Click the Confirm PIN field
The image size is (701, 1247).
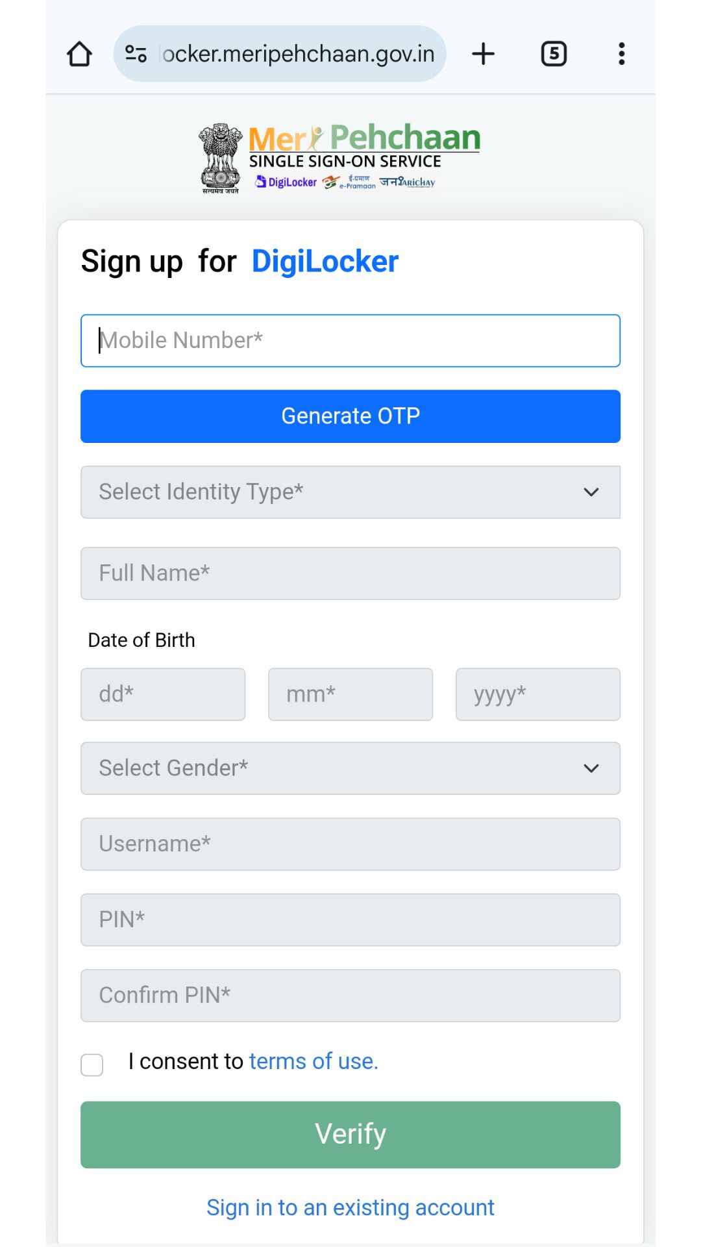350,996
